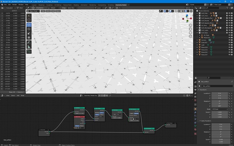This screenshot has width=234, height=146.
Task: Click the viewport Add button
Action: [x=53, y=11]
